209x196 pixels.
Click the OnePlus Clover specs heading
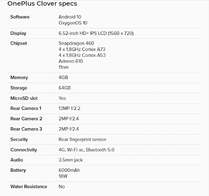pyautogui.click(x=42, y=4)
